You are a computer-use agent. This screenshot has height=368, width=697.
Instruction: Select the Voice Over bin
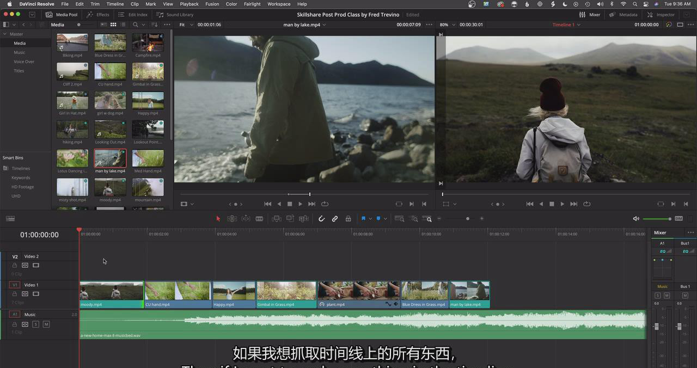24,62
